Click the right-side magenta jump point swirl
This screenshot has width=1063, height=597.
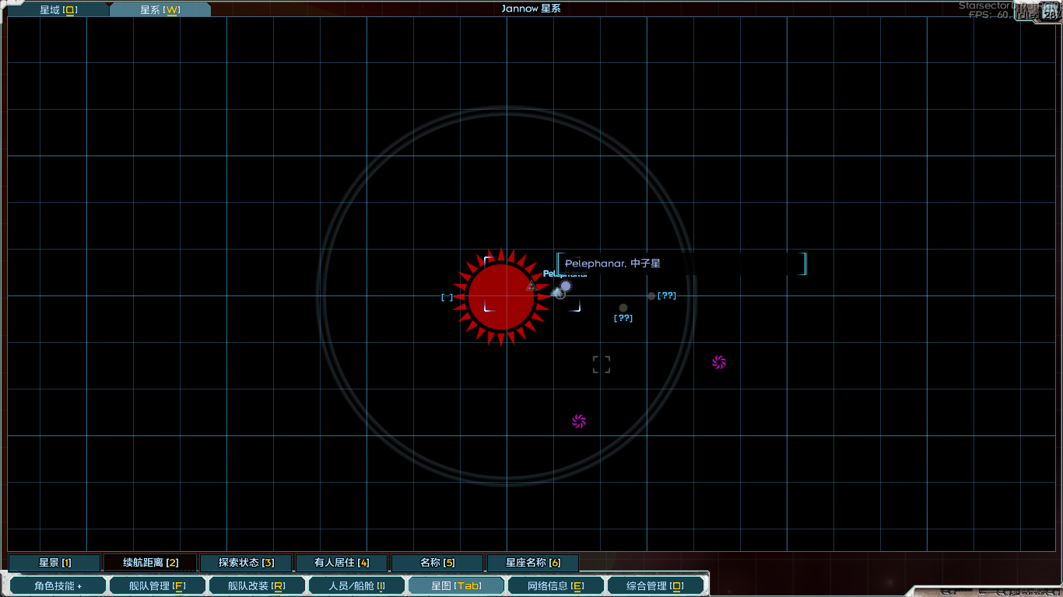coord(719,362)
